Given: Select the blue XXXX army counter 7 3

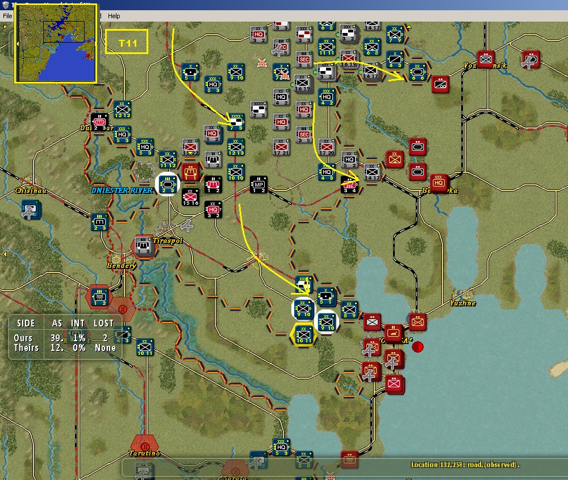Looking at the screenshot, I should [x=236, y=122].
